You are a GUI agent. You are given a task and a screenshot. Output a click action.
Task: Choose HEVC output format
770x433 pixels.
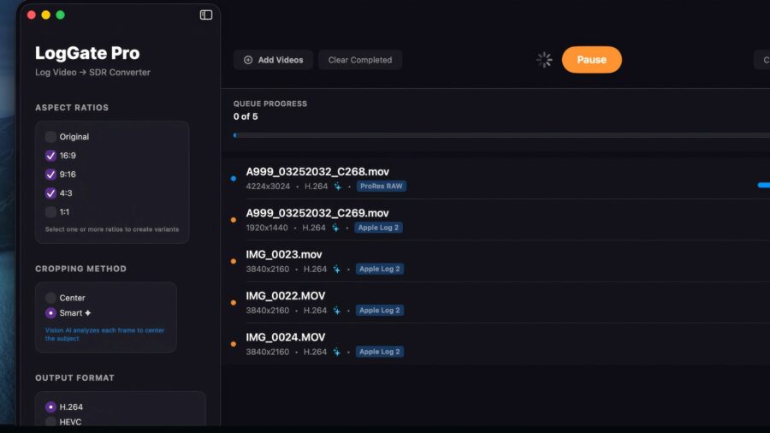[x=50, y=422]
